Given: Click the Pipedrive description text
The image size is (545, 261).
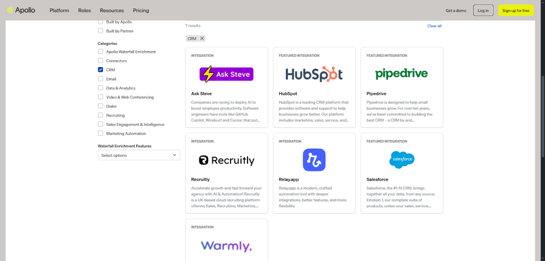Looking at the screenshot, I should (399, 111).
